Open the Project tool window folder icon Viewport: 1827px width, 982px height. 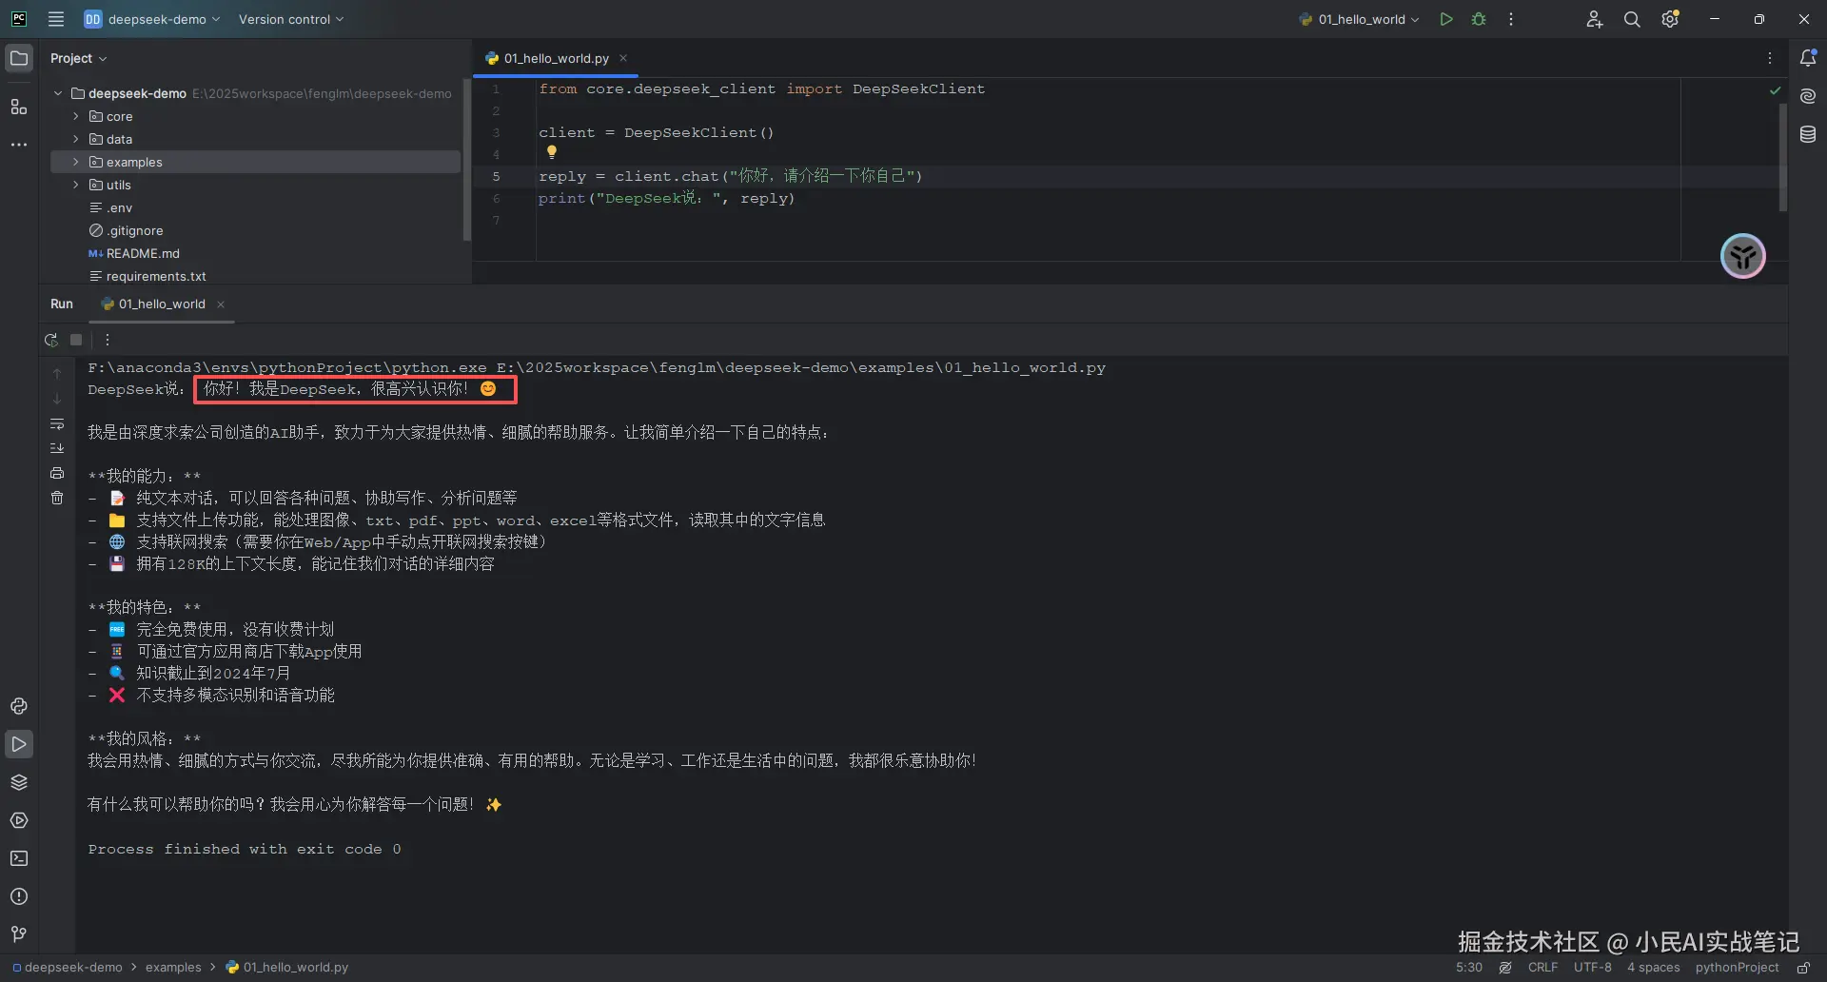click(x=19, y=58)
